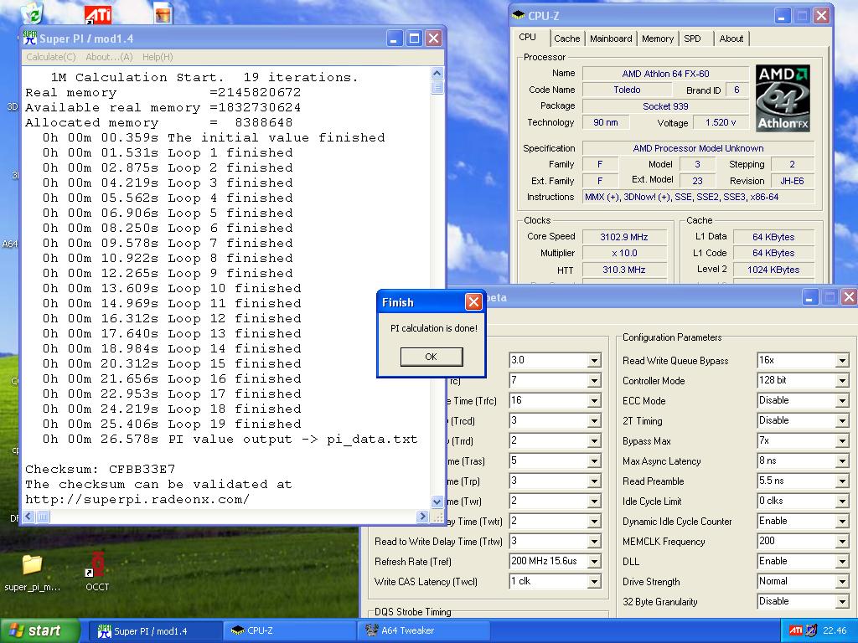The height and width of the screenshot is (643, 858).
Task: Click the Core Speed value '3102.9 MHz'
Action: pos(623,237)
